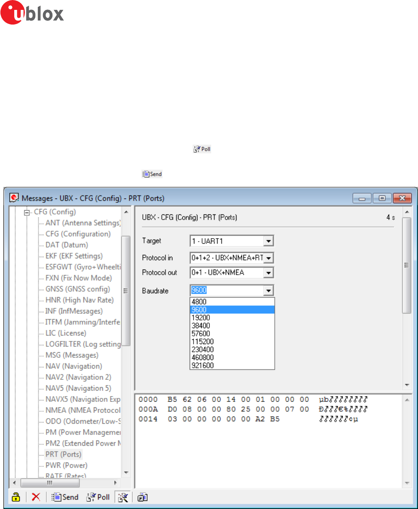Click Send in the bottom toolbar
This screenshot has height=509, width=418.
65,497
